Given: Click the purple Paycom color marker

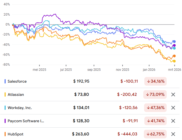Looking at the screenshot, I should 5,121.
